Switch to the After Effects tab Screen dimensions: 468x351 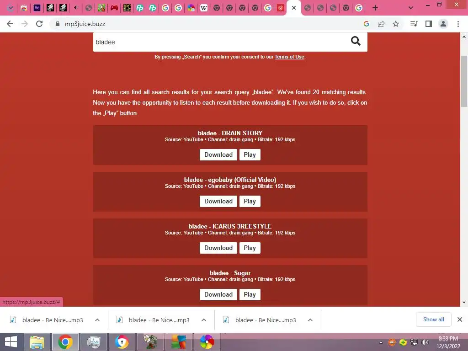pos(37,8)
